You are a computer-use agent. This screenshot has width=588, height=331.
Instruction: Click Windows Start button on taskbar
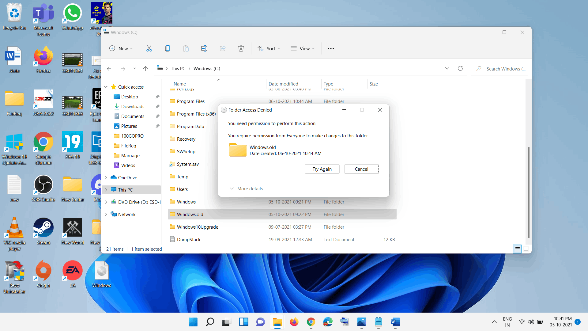pyautogui.click(x=193, y=322)
